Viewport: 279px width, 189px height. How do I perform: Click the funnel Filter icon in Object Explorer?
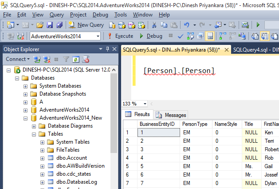click(66, 59)
